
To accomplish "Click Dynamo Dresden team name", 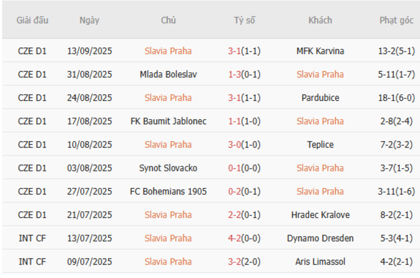I will (320, 238).
